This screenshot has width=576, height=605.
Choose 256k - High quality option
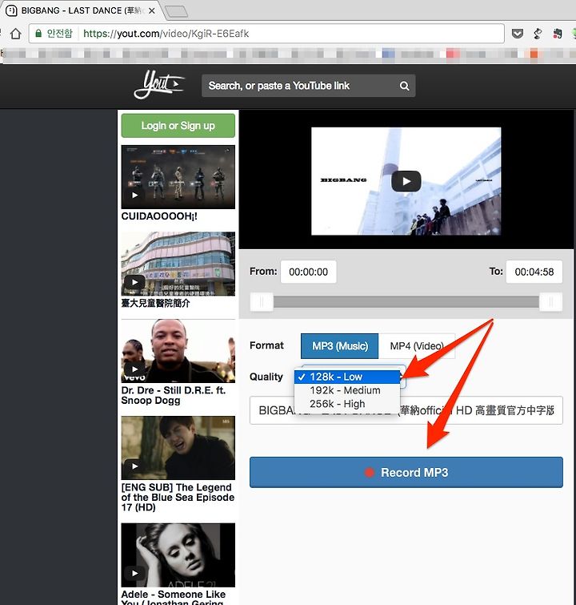(347, 404)
